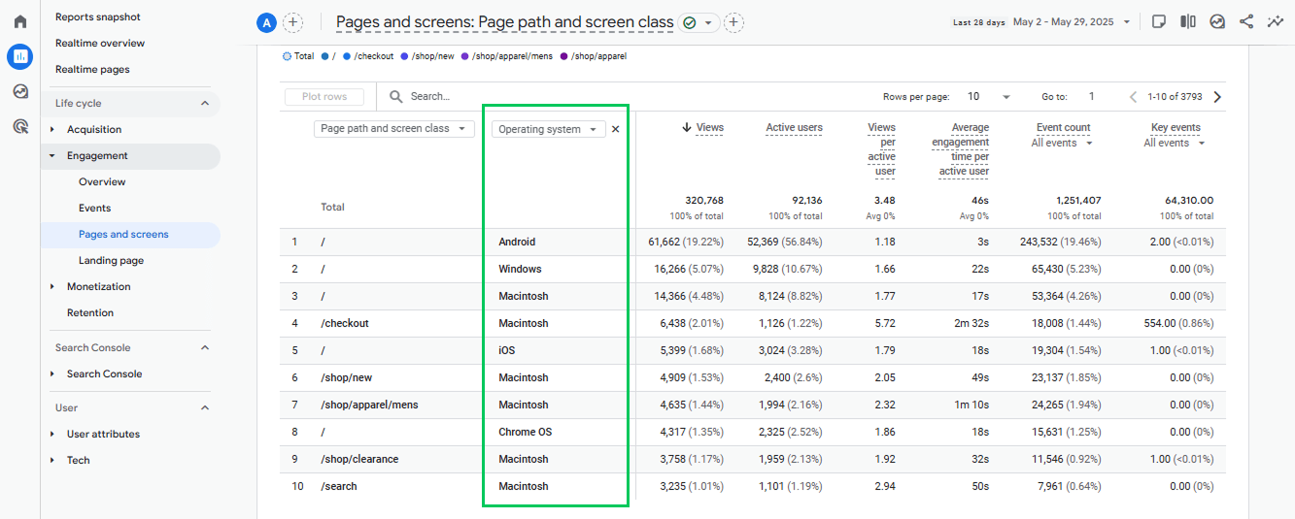The height and width of the screenshot is (519, 1295).
Task: Click the share report icon
Action: point(1246,21)
